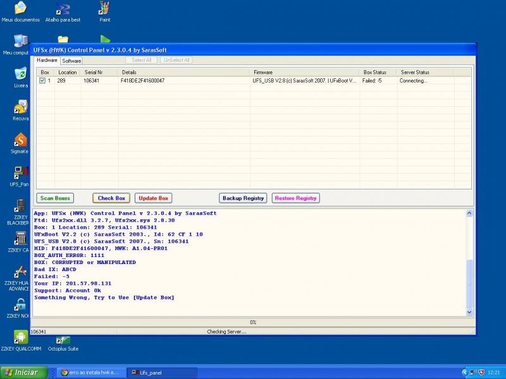506x379 pixels.
Task: Sort by Box column header
Action: [45, 73]
